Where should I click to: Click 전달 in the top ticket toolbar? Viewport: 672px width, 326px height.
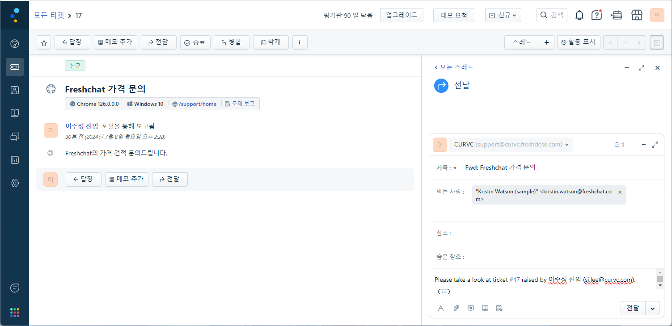pyautogui.click(x=158, y=42)
